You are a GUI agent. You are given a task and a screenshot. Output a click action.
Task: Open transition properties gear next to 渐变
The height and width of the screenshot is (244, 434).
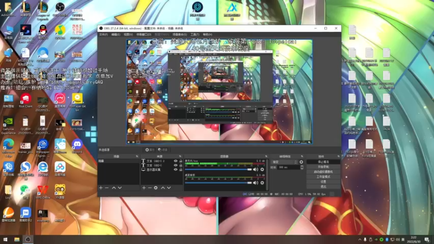coord(302,162)
